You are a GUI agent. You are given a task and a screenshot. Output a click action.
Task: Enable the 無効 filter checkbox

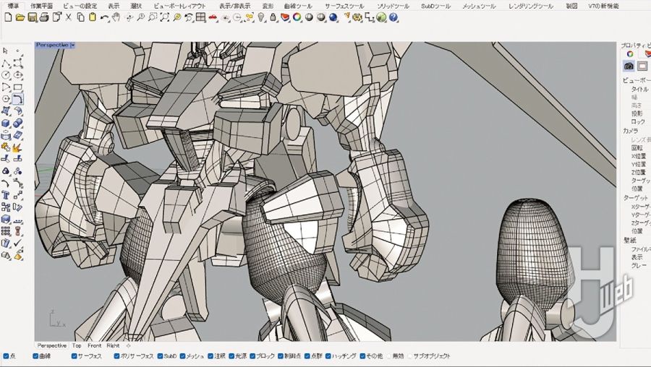coord(388,356)
